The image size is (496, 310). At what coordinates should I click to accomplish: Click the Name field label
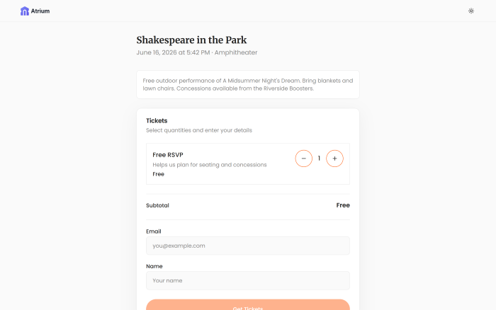click(154, 266)
